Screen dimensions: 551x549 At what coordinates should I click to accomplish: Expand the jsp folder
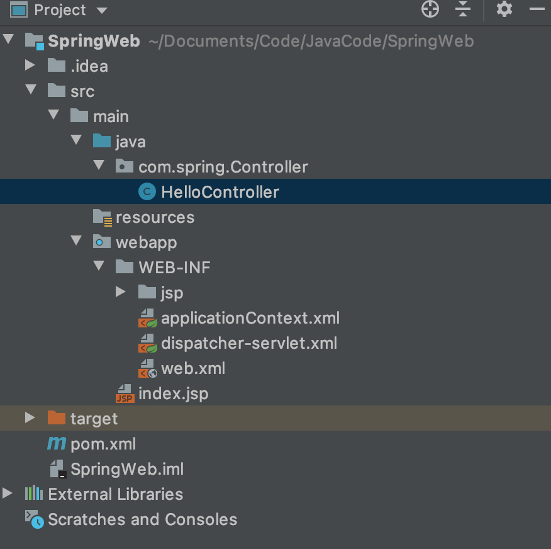(x=121, y=292)
